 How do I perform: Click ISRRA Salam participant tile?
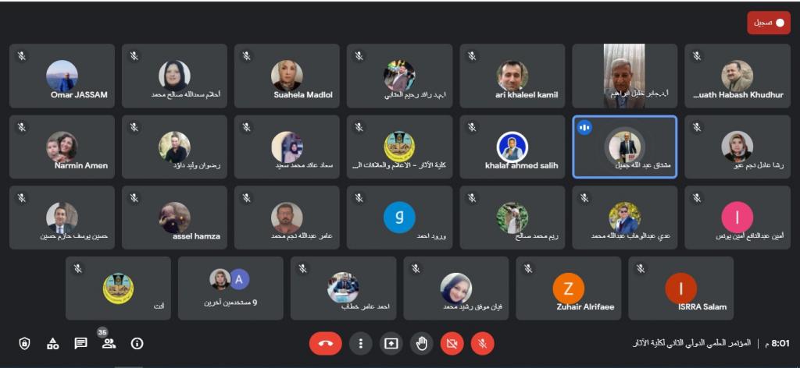click(x=681, y=288)
